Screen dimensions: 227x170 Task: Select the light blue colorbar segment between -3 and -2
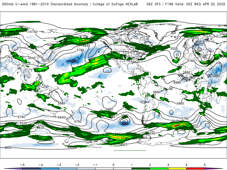[x=68, y=169]
